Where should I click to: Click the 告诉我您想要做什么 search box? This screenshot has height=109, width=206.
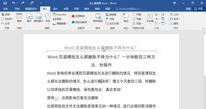[x=129, y=9]
